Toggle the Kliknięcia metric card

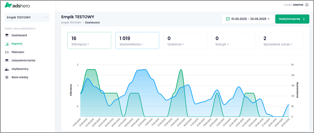tap(89, 40)
